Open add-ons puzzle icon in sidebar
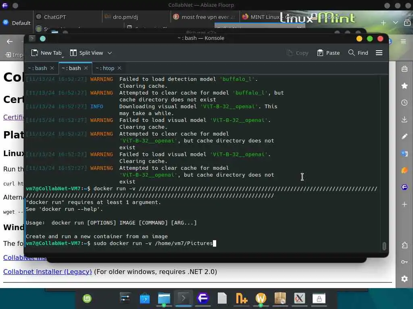Screen dimensions: 413x309 pyautogui.click(x=404, y=245)
